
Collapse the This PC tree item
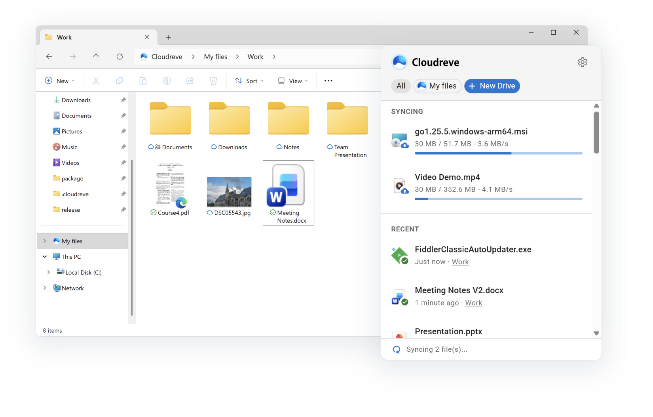tap(44, 256)
